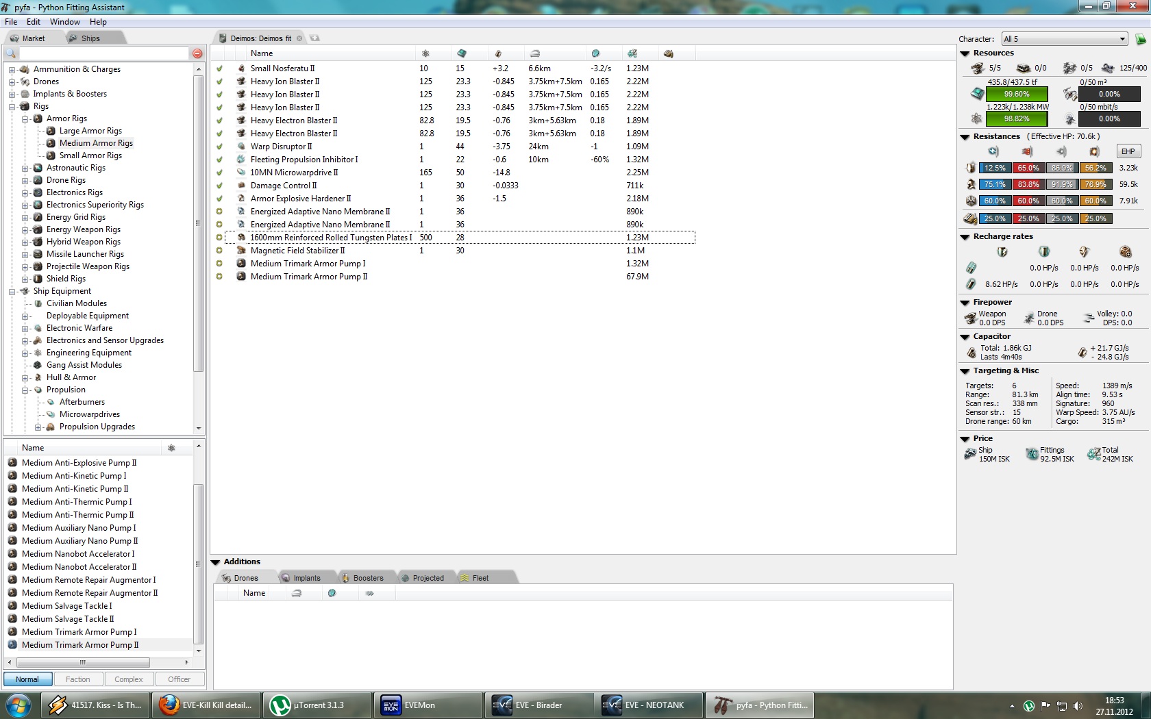Click the EM resistance column icon

tap(993, 151)
